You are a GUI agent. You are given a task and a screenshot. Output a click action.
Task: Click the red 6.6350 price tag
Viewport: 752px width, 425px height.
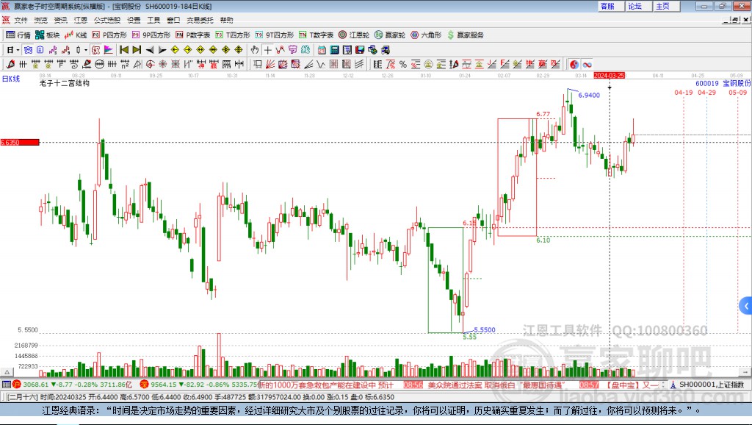coord(20,142)
